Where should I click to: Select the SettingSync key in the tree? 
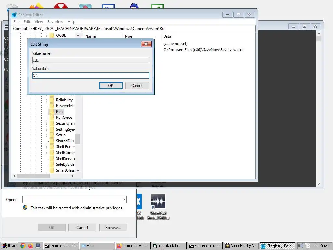tap(65, 129)
